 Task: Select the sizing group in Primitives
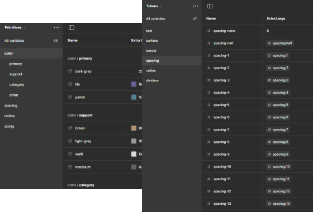click(9, 126)
